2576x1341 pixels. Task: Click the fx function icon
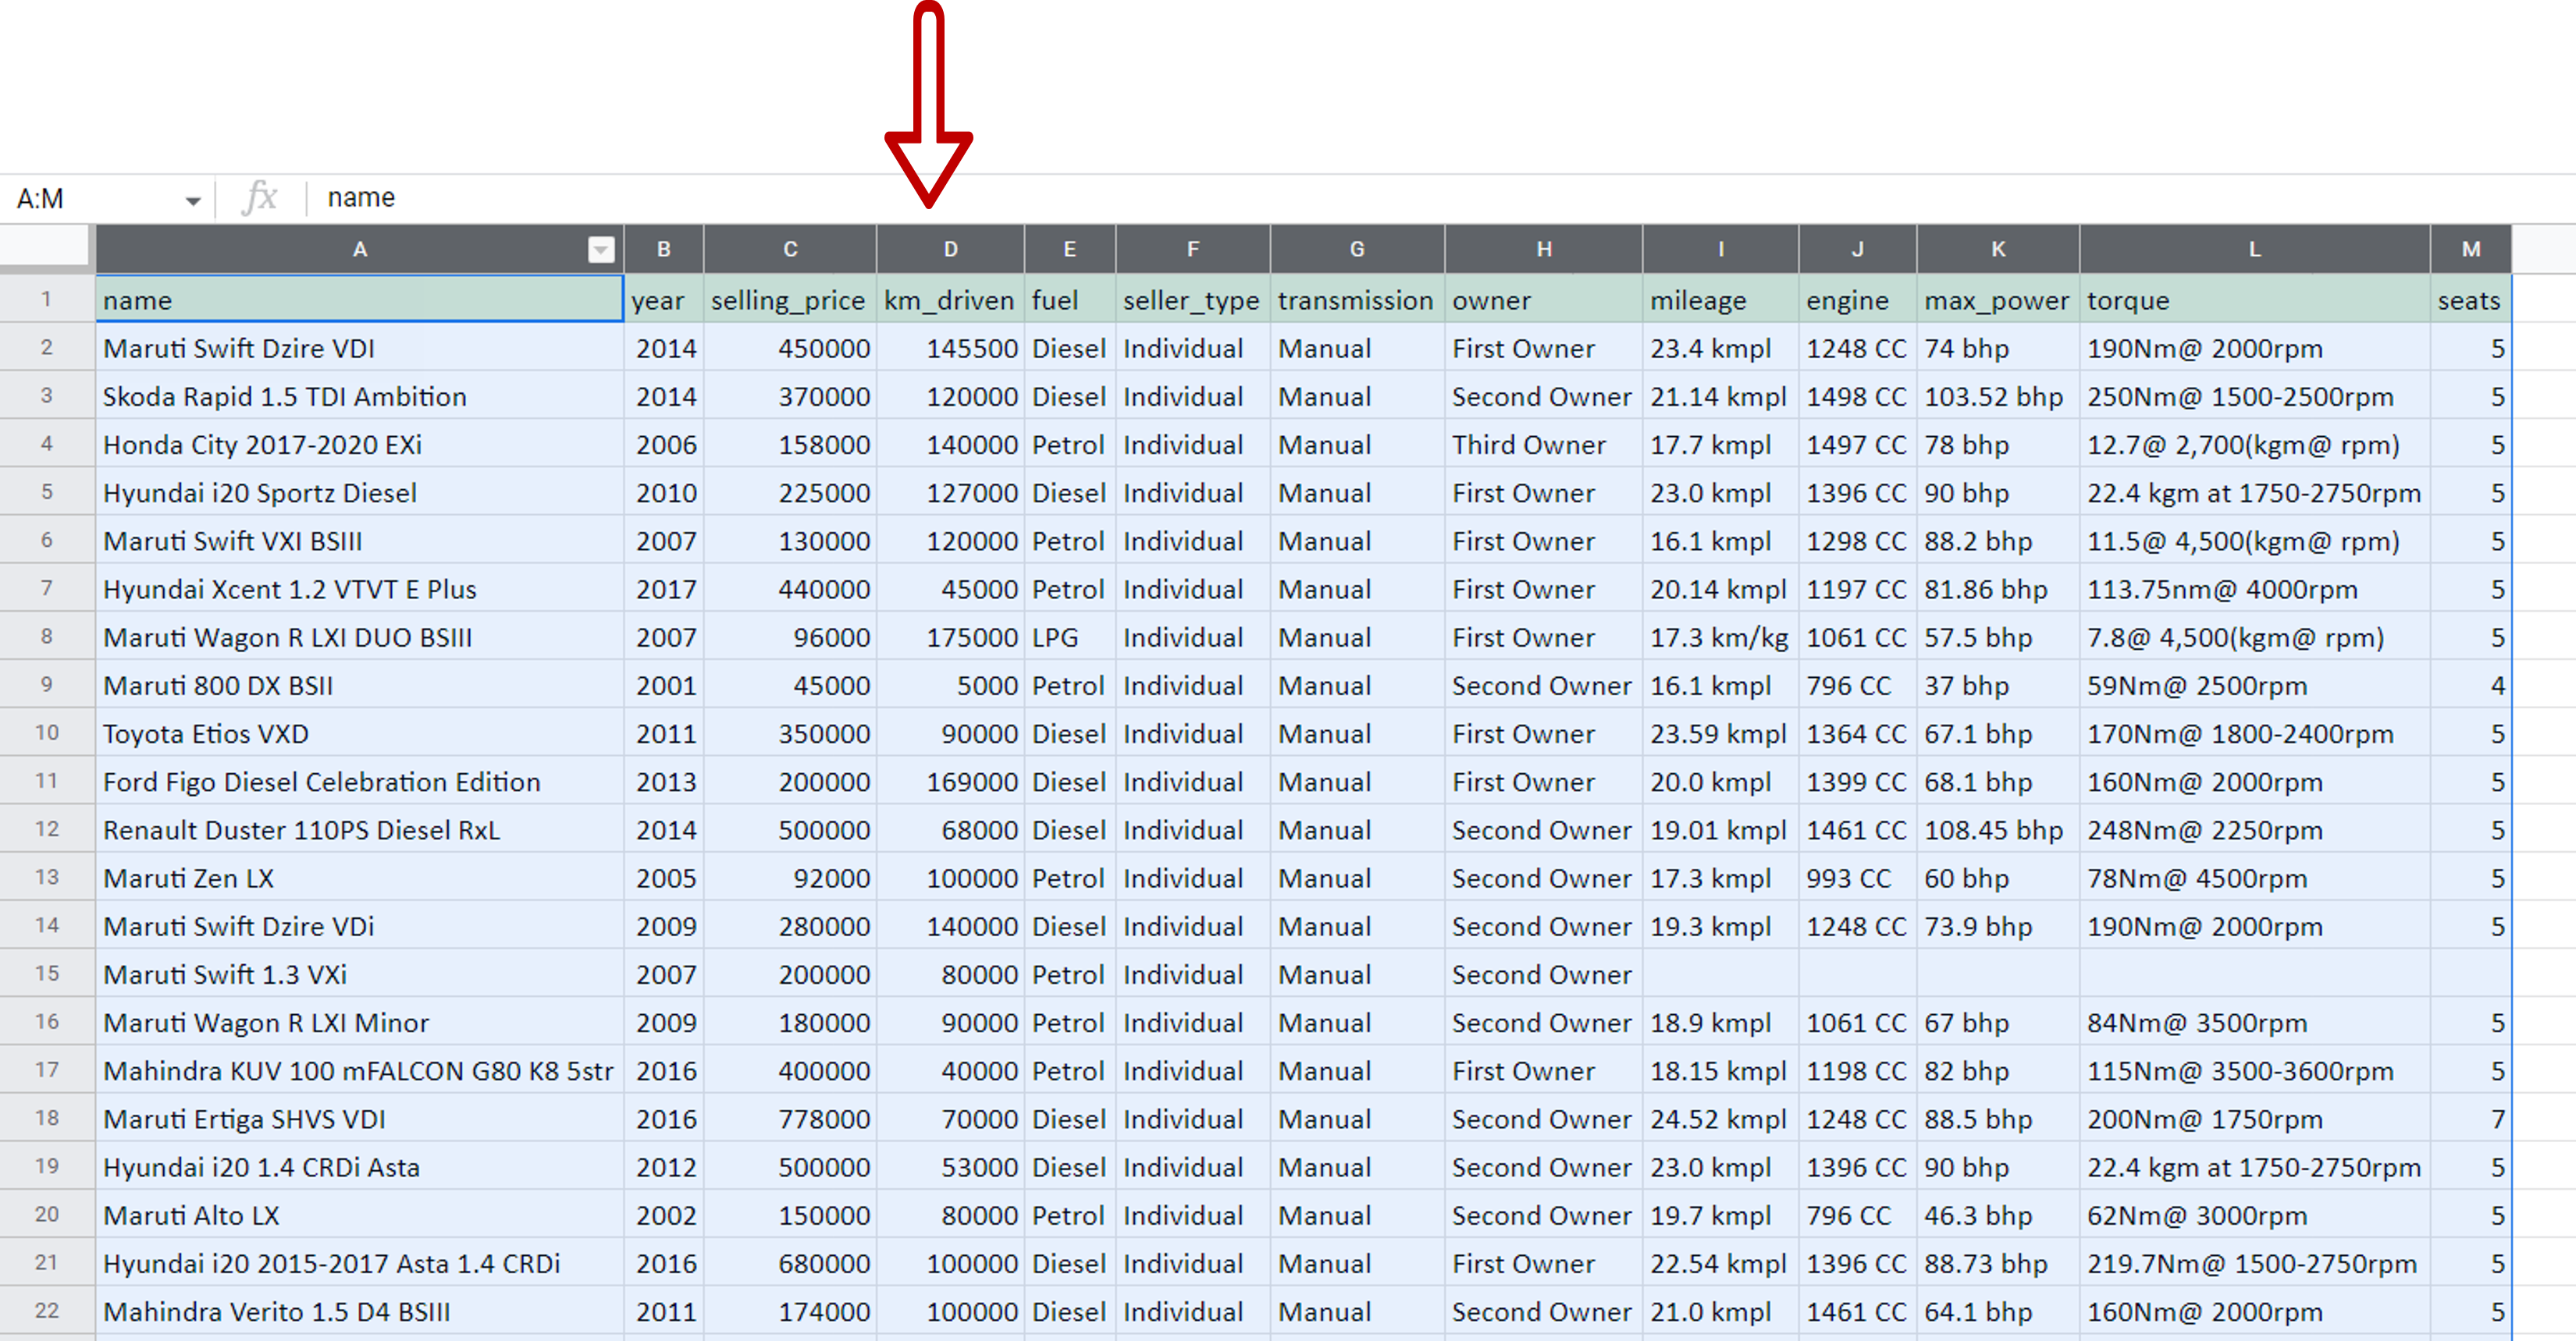pyautogui.click(x=260, y=198)
